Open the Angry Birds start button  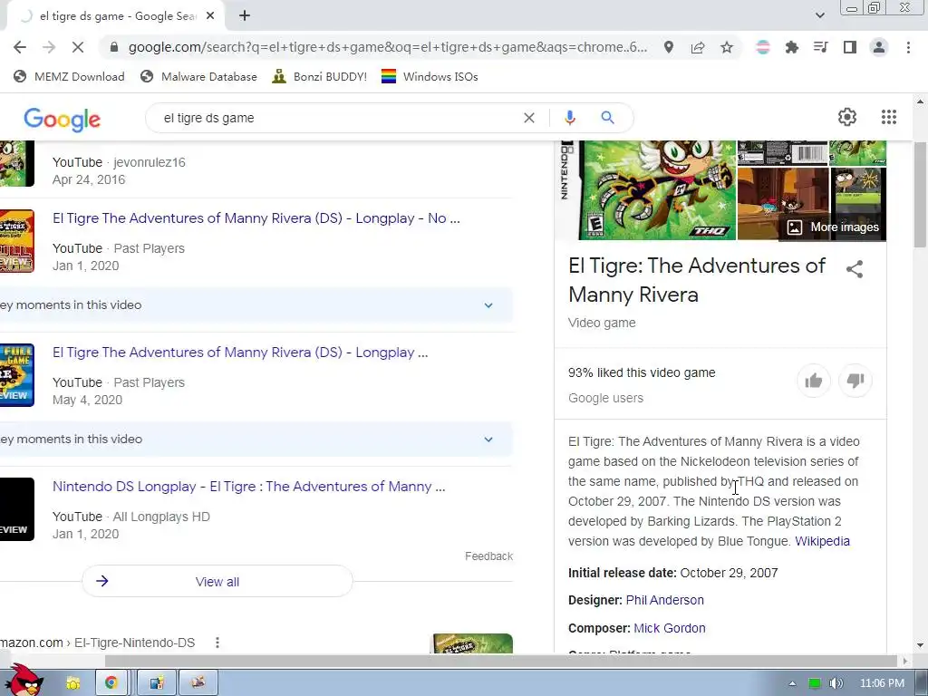pyautogui.click(x=24, y=680)
